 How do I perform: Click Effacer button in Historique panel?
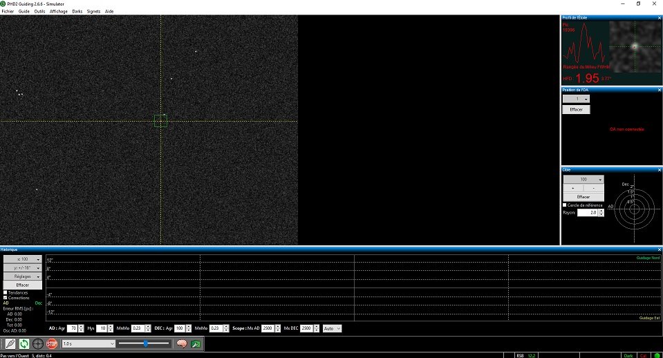[23, 285]
